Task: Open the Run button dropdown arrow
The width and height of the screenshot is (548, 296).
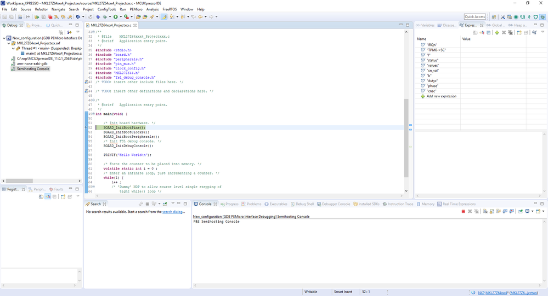Action: (x=121, y=17)
